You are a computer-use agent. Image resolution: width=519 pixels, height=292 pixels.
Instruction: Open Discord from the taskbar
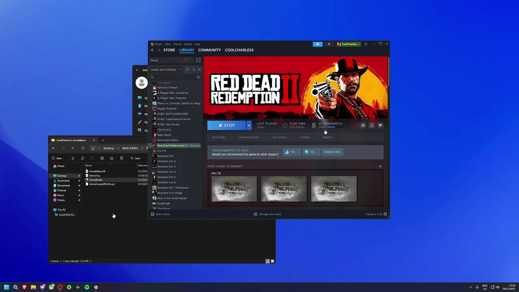tap(42, 287)
